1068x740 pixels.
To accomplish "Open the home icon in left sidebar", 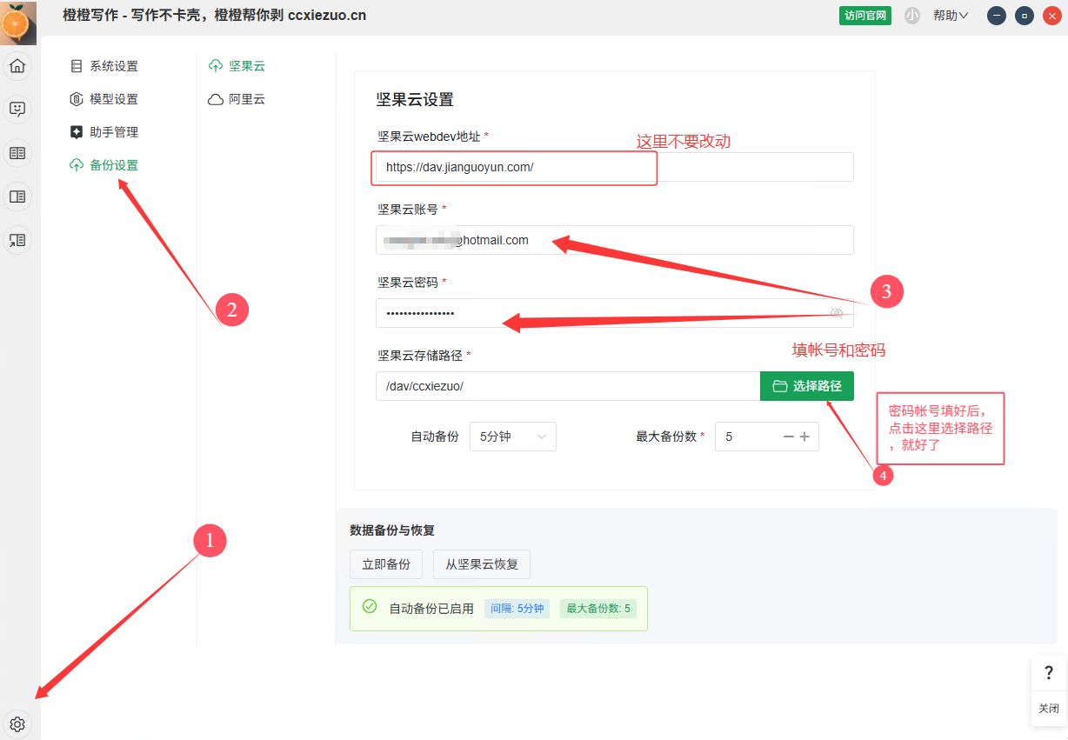I will click(x=17, y=66).
